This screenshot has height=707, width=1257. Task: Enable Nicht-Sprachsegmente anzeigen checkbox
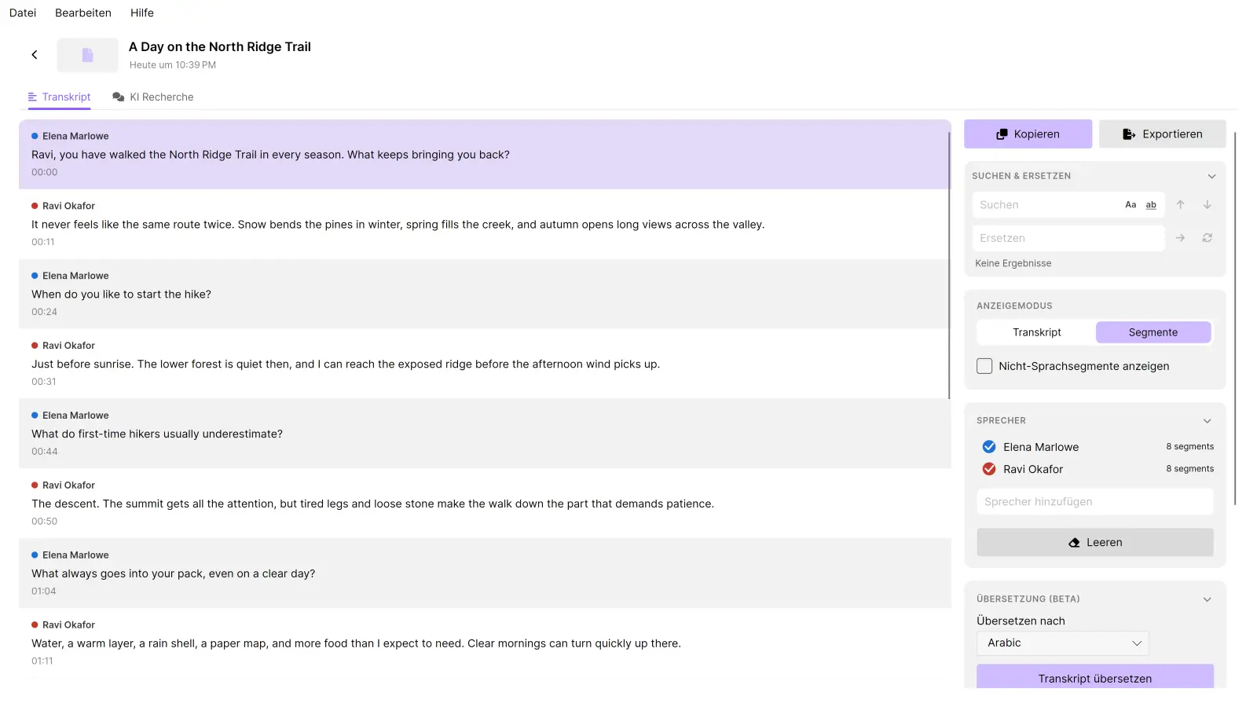tap(984, 366)
